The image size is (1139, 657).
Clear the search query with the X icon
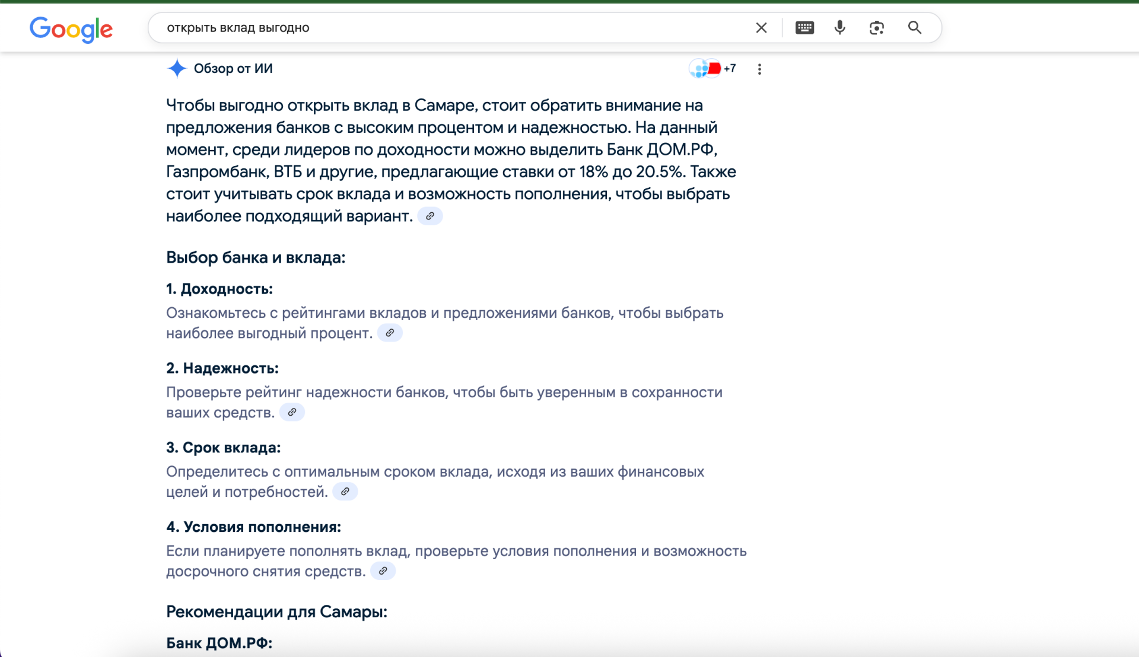click(762, 28)
